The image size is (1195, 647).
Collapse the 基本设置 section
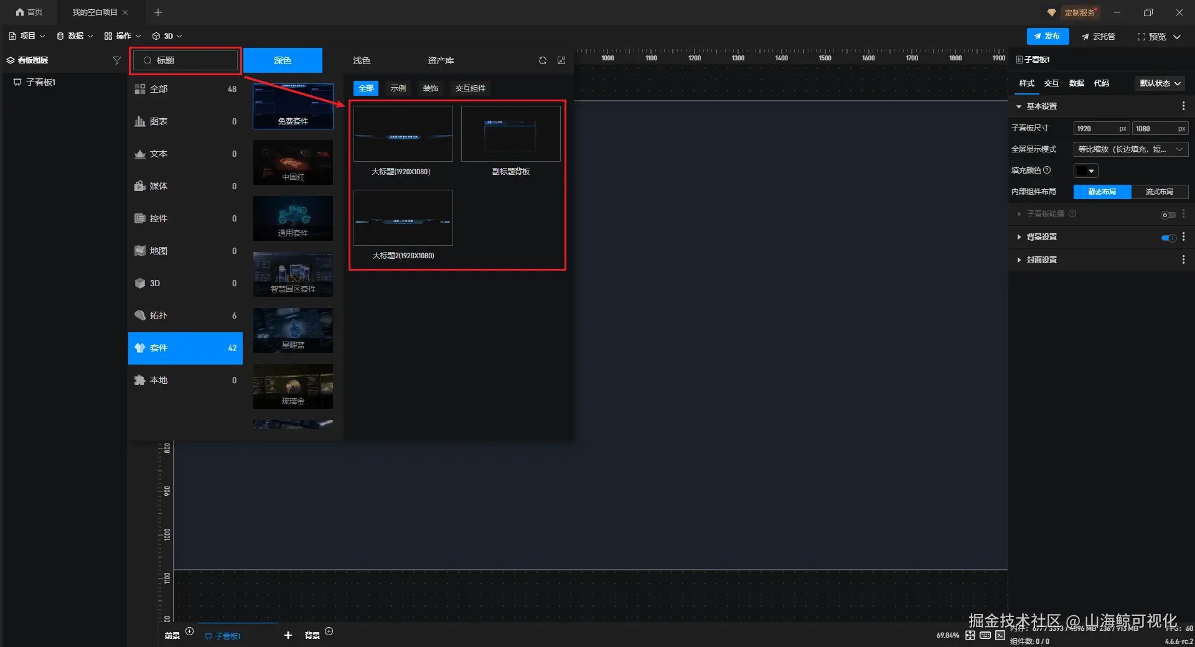(x=1019, y=106)
